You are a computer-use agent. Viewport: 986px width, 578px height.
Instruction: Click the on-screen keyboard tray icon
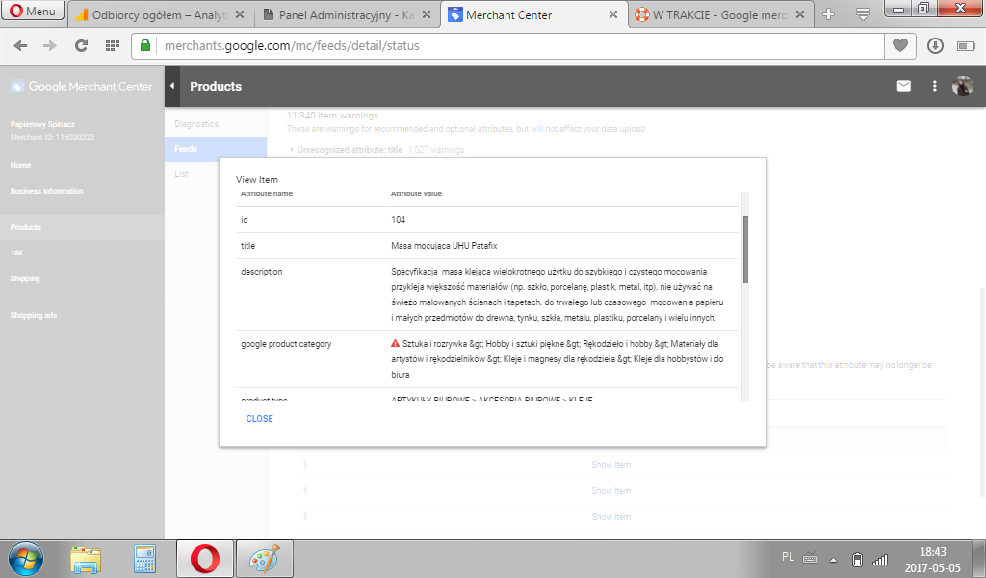[x=810, y=559]
